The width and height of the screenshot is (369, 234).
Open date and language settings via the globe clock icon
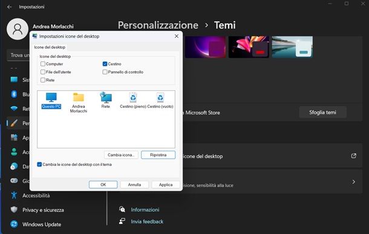[x=14, y=166]
